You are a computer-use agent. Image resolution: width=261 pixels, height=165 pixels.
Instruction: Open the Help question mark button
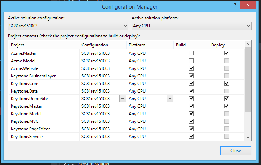[235, 5]
